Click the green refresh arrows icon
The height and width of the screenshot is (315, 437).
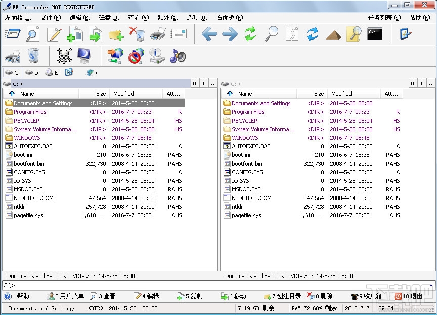click(250, 34)
